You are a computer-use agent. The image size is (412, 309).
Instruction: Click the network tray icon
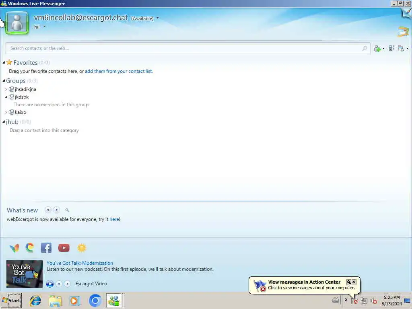point(364,300)
